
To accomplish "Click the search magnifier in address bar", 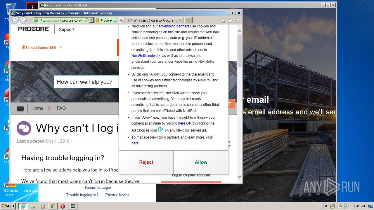I will point(87,20).
